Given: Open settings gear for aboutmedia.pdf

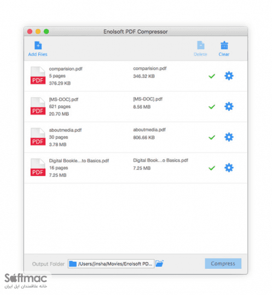Looking at the screenshot, I should tap(229, 137).
